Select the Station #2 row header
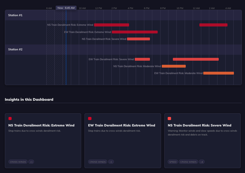Image resolution: width=245 pixels, height=173 pixels. (123, 49)
